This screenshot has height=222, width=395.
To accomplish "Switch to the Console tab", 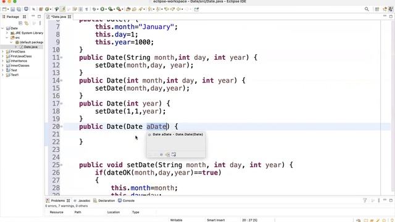I will tap(126, 200).
